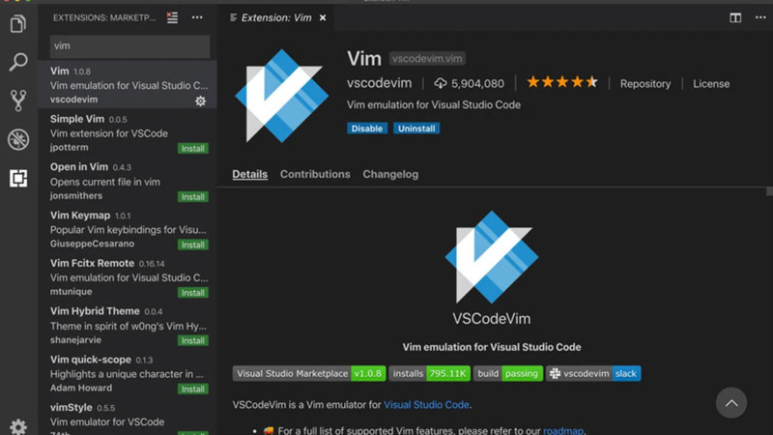Select Vim Hybrid Theme list entry

tap(128, 325)
